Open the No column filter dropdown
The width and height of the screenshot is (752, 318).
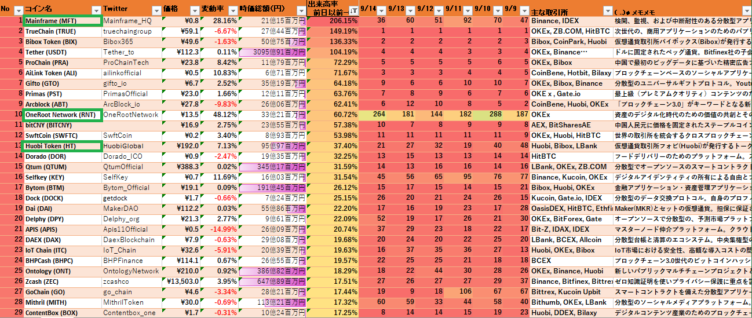(x=18, y=10)
